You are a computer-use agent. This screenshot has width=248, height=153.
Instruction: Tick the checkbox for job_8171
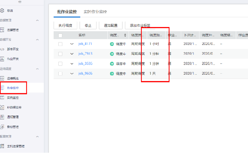(x=60, y=44)
